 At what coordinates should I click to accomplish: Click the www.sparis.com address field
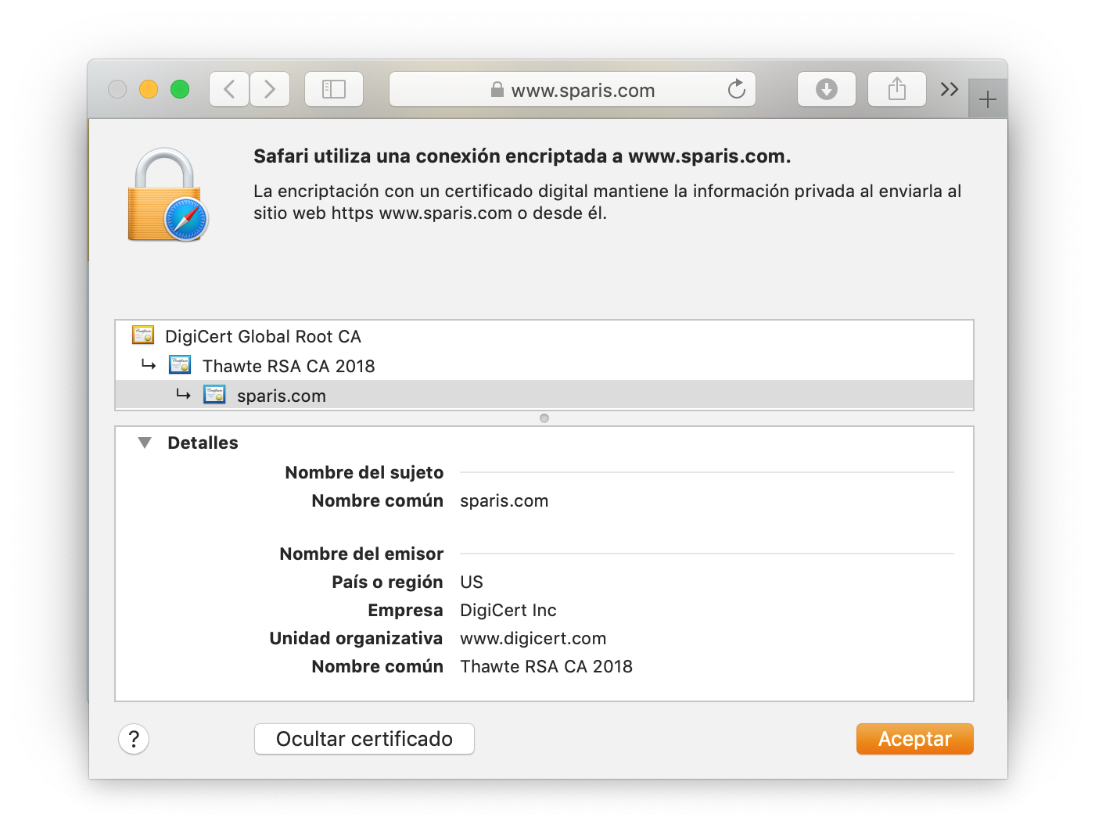tap(573, 89)
